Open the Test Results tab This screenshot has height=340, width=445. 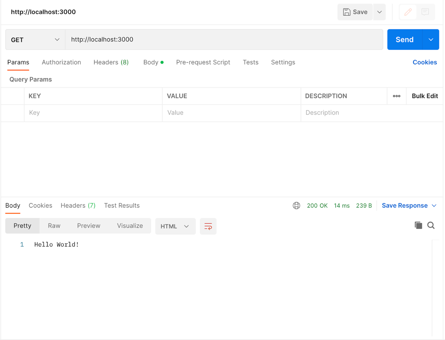pos(122,205)
